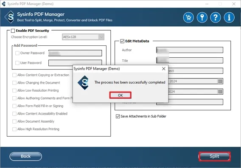Toggle User Password checkbox
The height and width of the screenshot is (168, 241).
point(17,63)
